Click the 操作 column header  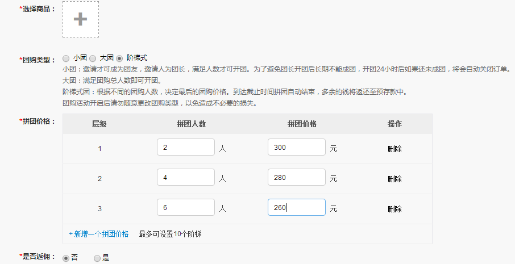click(394, 124)
